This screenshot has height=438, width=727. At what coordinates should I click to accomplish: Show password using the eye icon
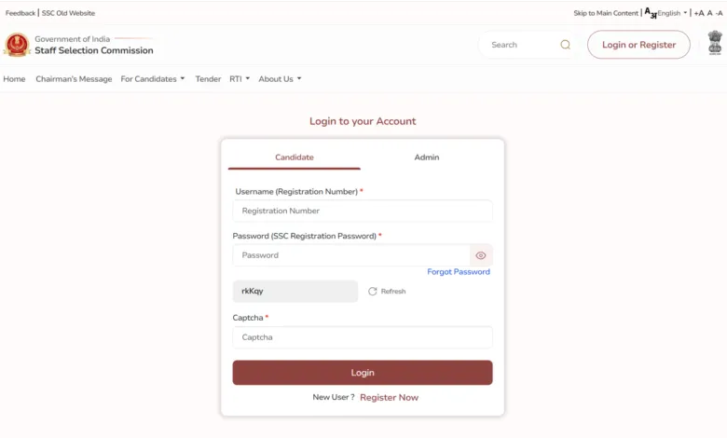[x=481, y=255]
